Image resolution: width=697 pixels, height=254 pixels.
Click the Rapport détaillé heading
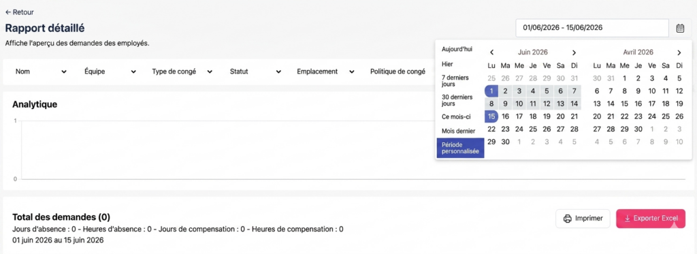pyautogui.click(x=45, y=28)
